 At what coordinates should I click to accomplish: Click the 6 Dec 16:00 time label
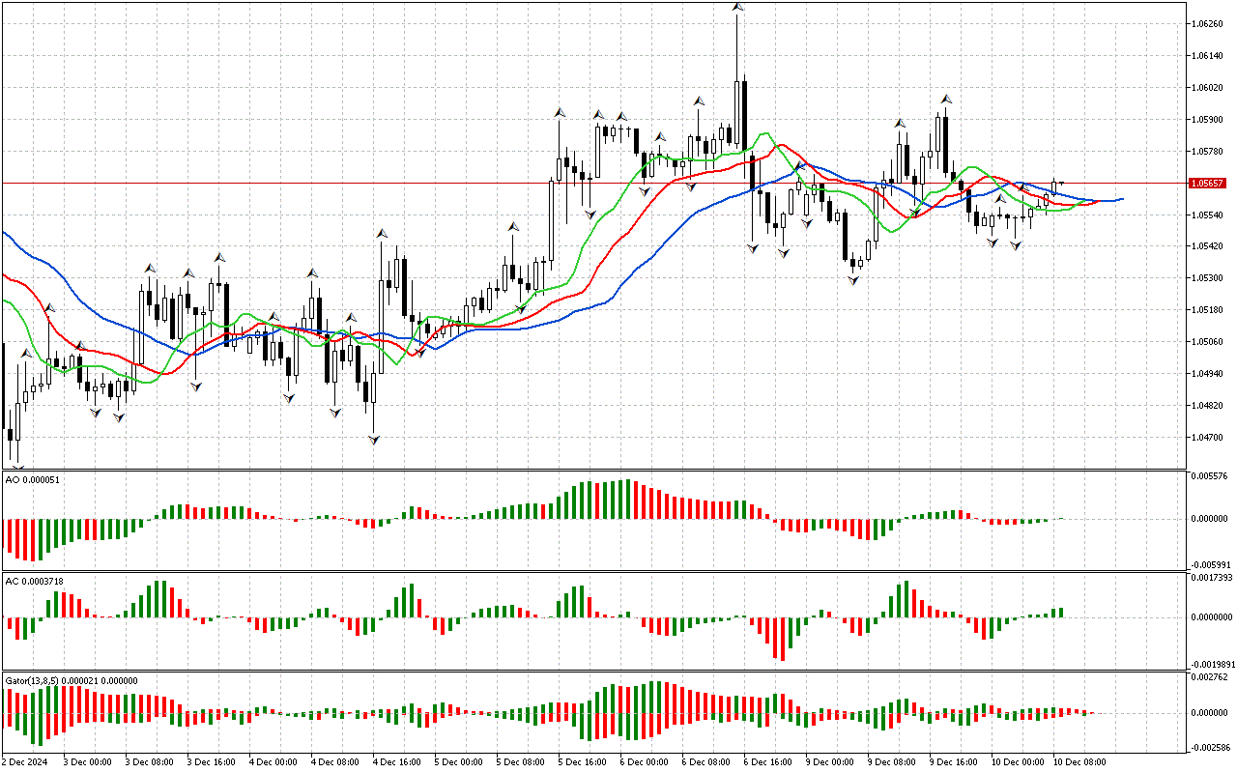(x=770, y=761)
